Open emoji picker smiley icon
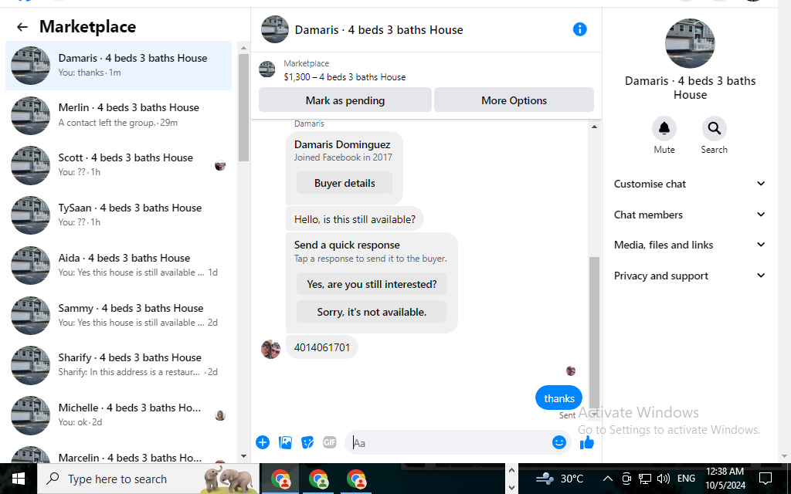 pos(559,442)
